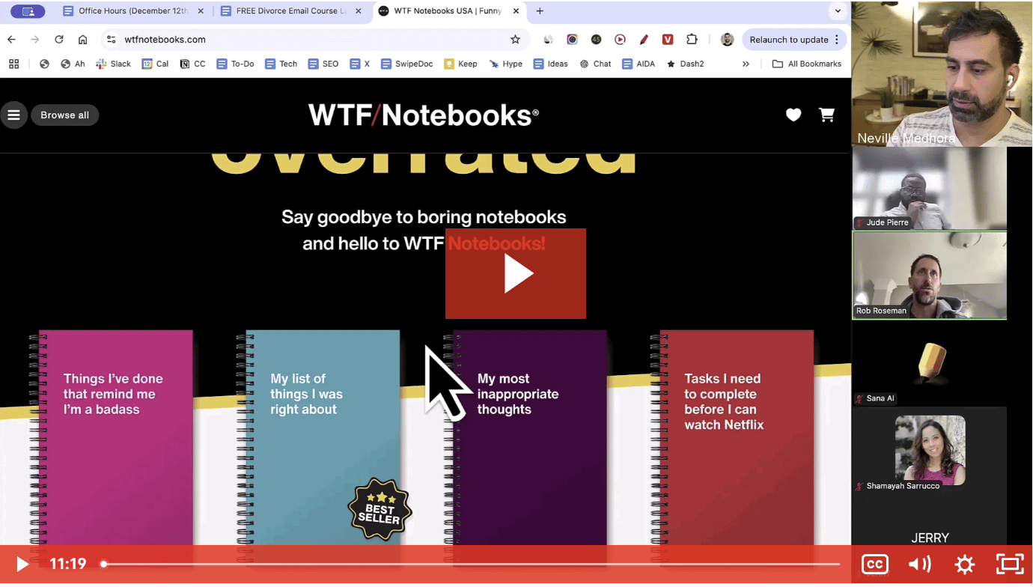Click Neville Medhora's video tile
Screen dimensions: 1033x587
942,73
